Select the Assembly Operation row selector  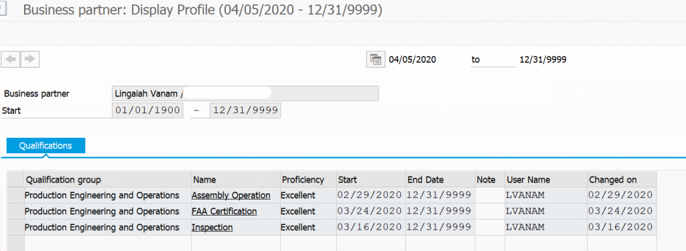[x=16, y=195]
